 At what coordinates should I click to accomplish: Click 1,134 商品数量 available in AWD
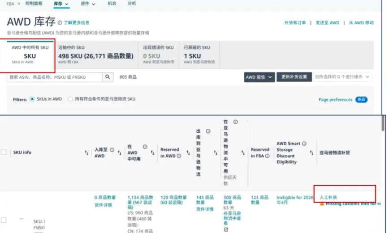click(140, 202)
